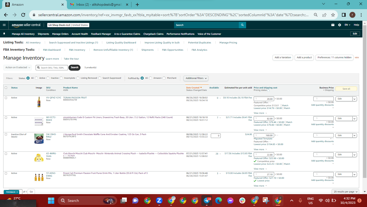This screenshot has height=207, width=367.
Task: Open Feedback Manager from the navigation bar
Action: point(101,34)
